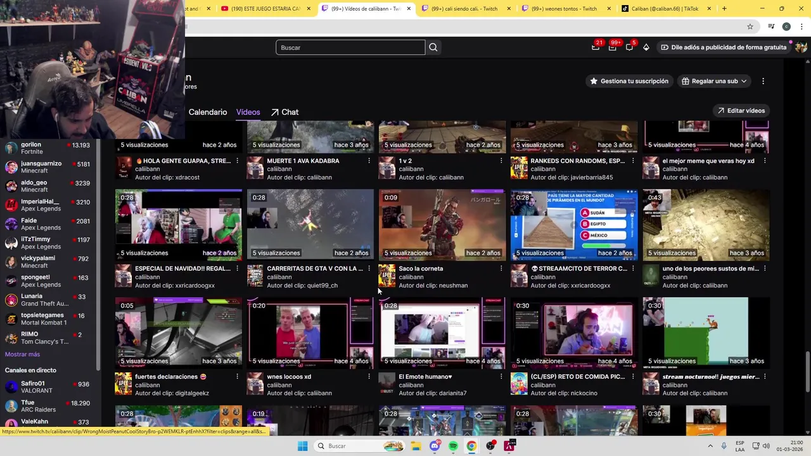
Task: Open options menu for Saco la corneta clip
Action: click(x=501, y=269)
